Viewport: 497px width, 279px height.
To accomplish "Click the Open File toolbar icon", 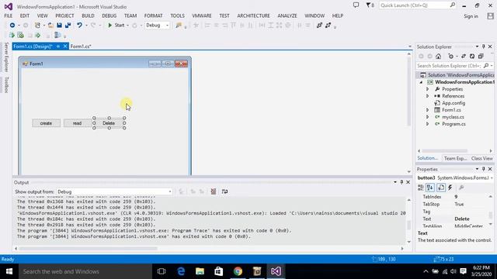I will [50, 26].
